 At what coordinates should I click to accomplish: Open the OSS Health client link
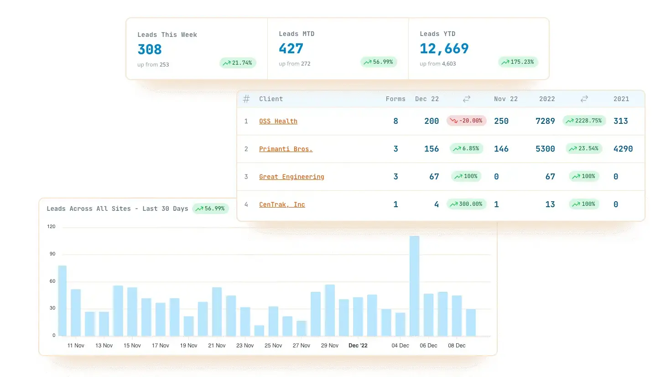[278, 121]
